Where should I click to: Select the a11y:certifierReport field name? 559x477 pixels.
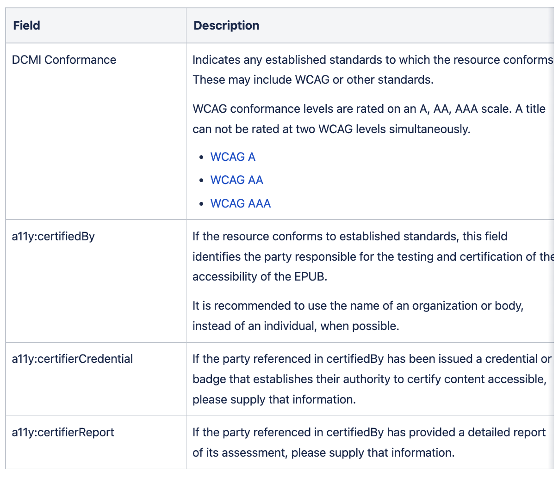(63, 433)
